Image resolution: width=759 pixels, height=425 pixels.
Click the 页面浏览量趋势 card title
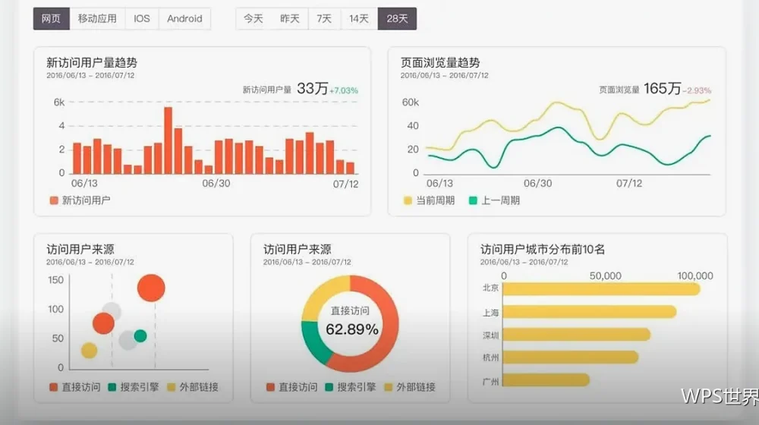(x=440, y=62)
